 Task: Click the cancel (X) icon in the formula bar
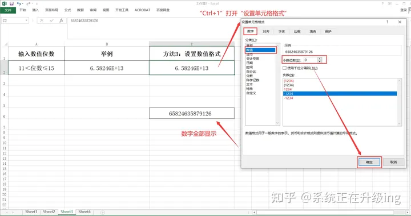(x=42, y=20)
